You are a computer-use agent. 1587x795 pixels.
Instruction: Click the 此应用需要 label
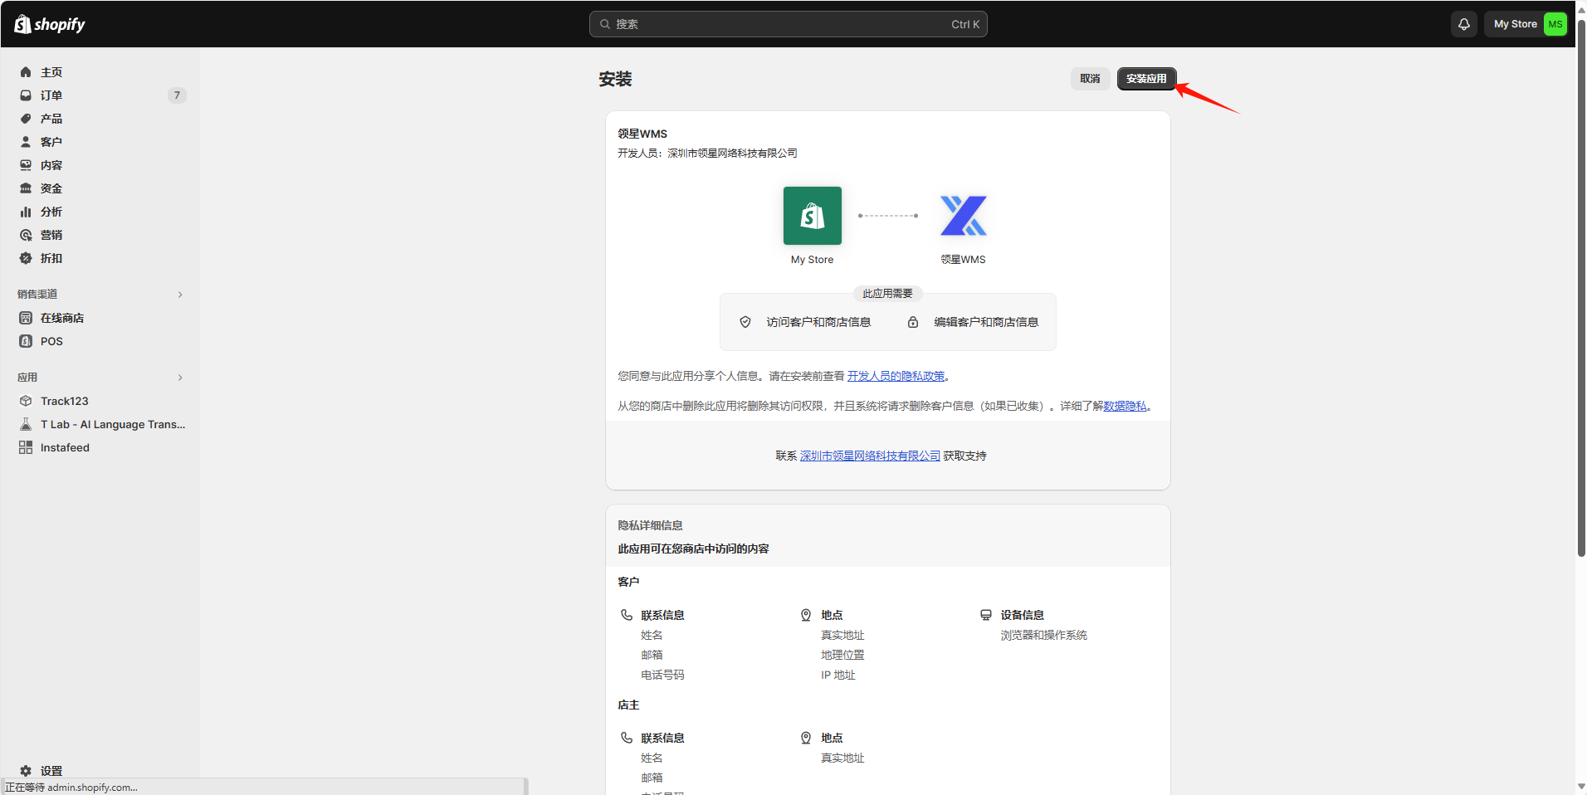click(887, 294)
